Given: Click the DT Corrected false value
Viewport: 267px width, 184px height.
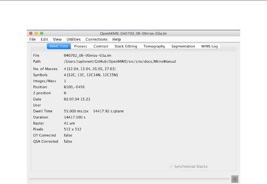Looking at the screenshot, I should tap(68, 135).
